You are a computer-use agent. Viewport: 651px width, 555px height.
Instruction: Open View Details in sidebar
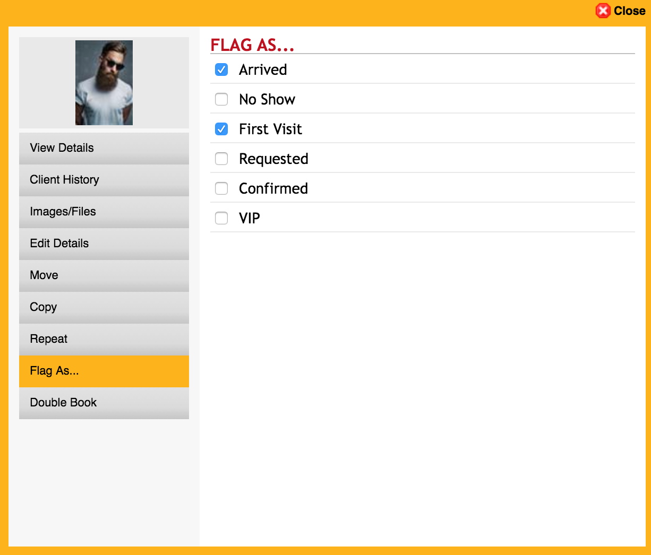[x=104, y=148]
